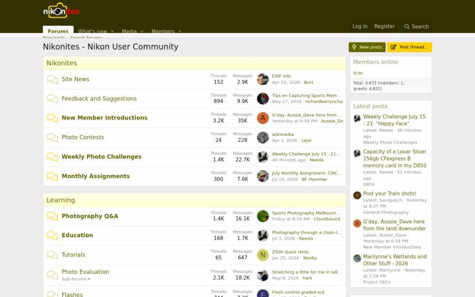The height and width of the screenshot is (297, 475).
Task: Open the Photo Evaluation forum
Action: pos(85,272)
